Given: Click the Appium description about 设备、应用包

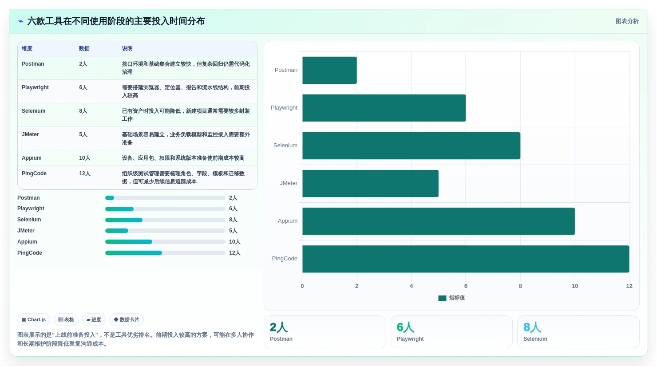Looking at the screenshot, I should click(183, 158).
